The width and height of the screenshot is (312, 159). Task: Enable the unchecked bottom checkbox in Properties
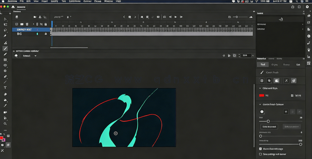pyautogui.click(x=260, y=154)
